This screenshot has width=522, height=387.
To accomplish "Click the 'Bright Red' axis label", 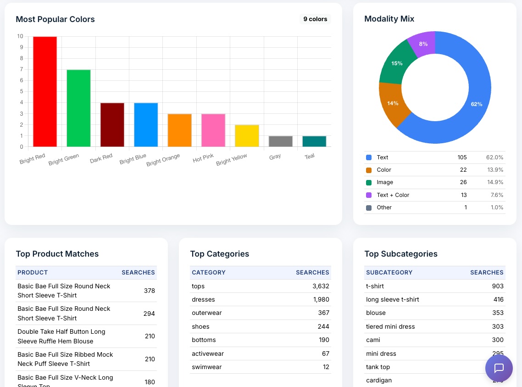I will point(32,159).
